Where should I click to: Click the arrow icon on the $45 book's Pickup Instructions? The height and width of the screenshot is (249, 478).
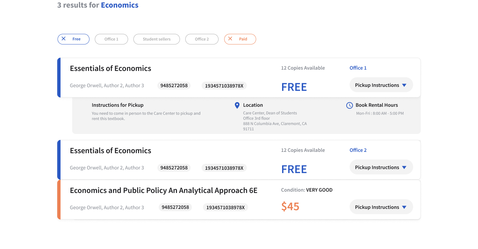click(404, 207)
